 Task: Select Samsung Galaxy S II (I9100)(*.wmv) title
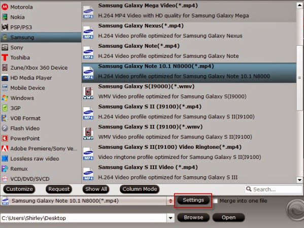150,127
